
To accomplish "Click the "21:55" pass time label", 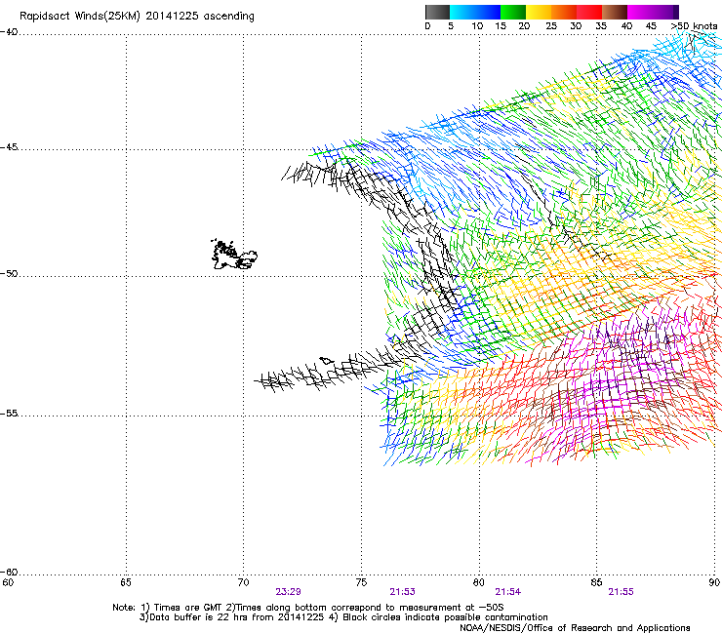I will (622, 592).
